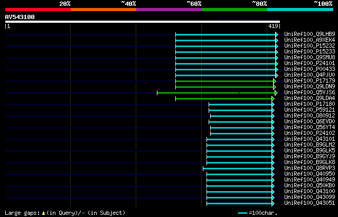Select hit UniRef100_Q50KB0

click(x=309, y=186)
